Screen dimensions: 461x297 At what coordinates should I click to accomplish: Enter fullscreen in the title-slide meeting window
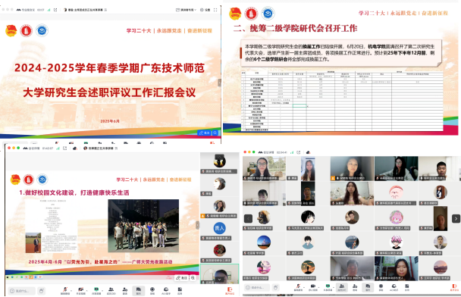[x=215, y=10]
